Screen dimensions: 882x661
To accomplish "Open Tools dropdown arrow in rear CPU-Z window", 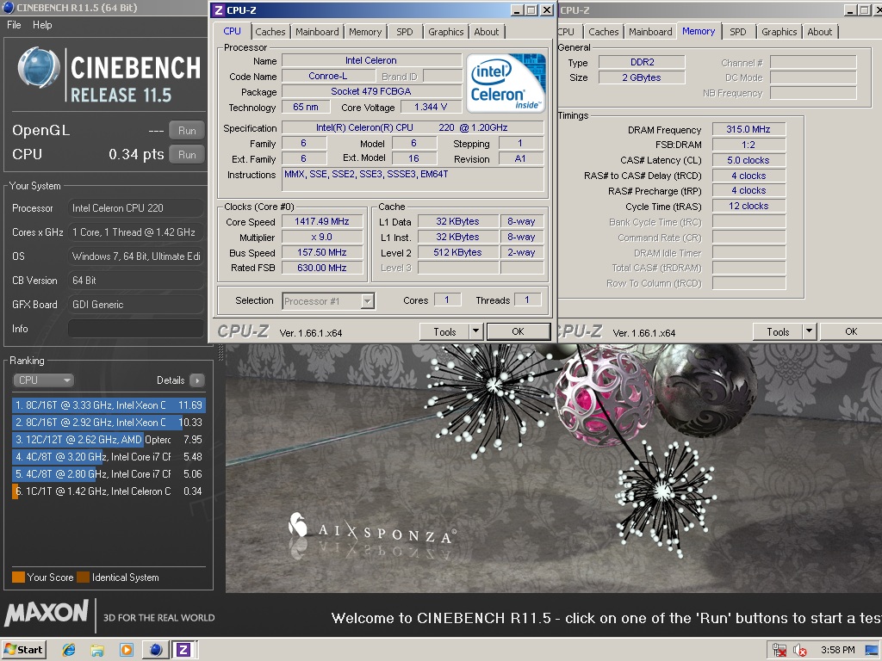I will (810, 331).
